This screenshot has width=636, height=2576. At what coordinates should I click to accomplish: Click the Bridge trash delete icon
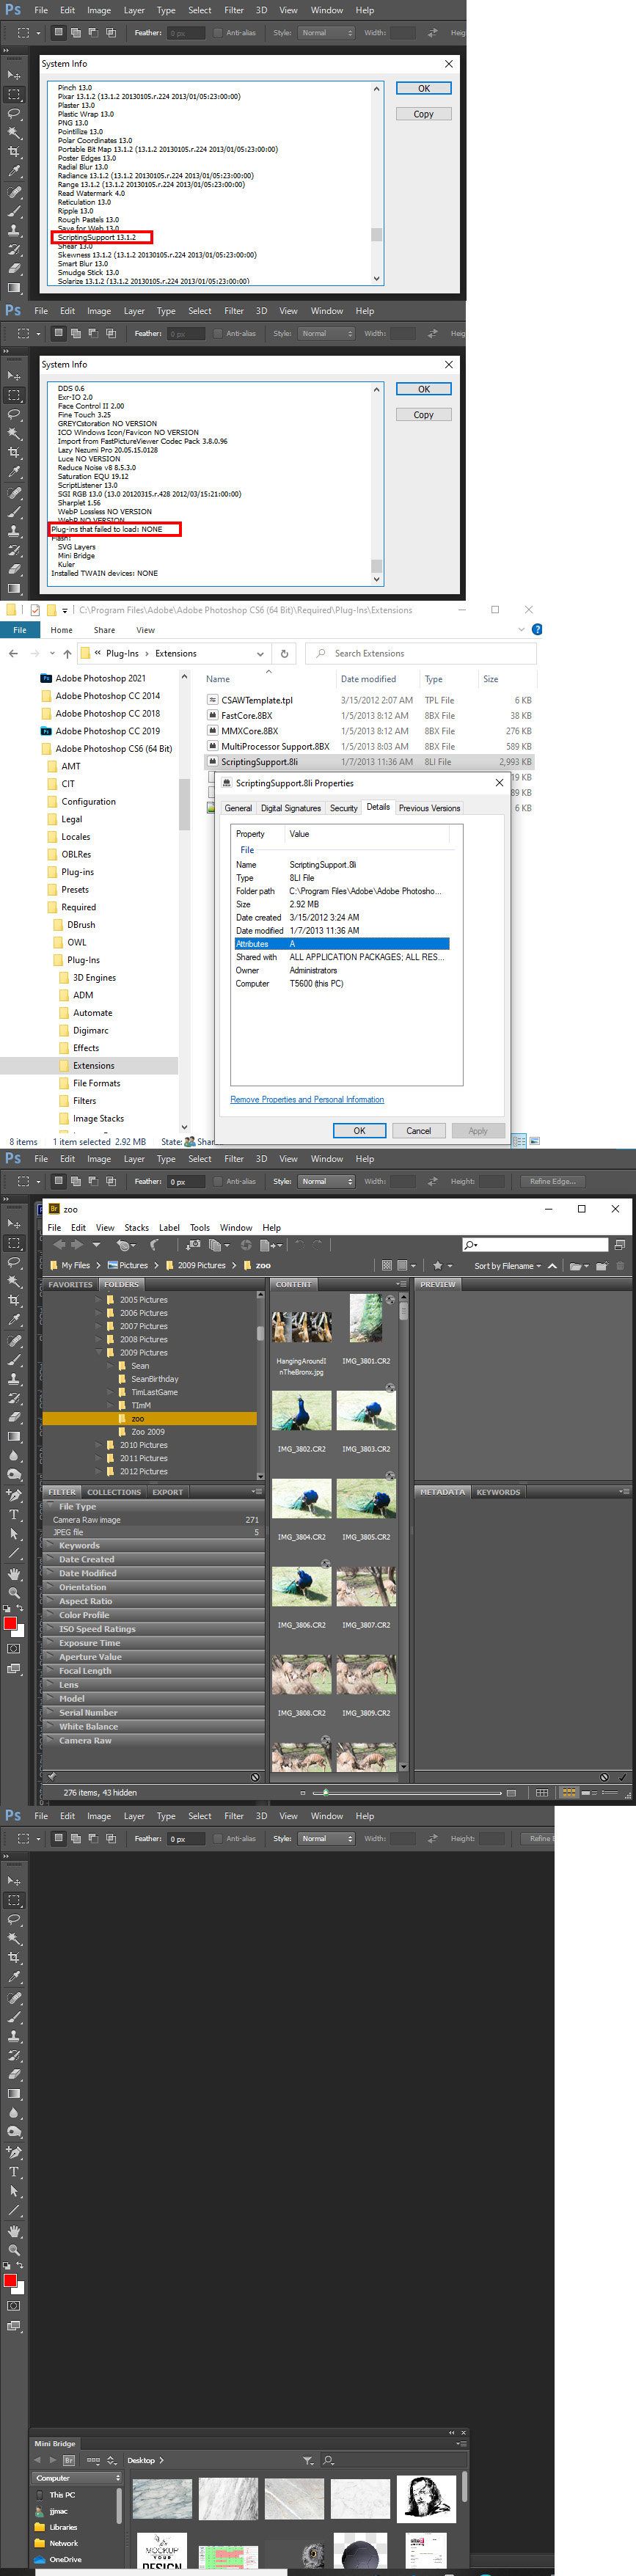620,1266
